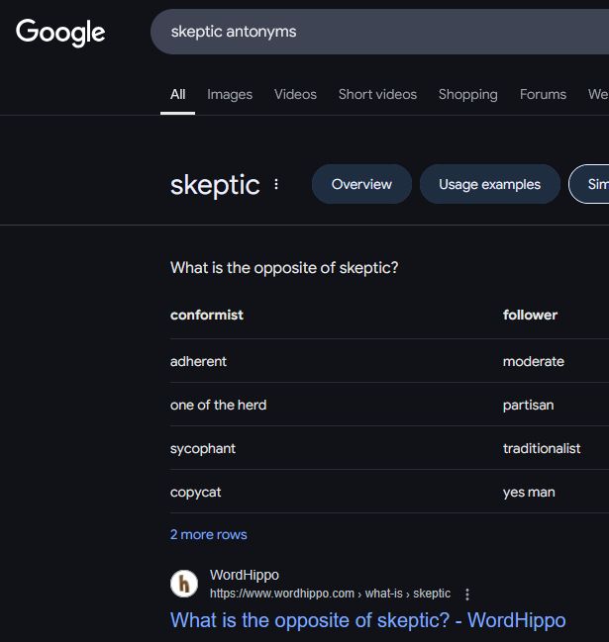Switch to the Videos tab
This screenshot has width=609, height=642.
pos(295,95)
